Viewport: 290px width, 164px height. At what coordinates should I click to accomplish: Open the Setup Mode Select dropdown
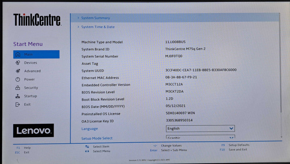pyautogui.click(x=201, y=137)
